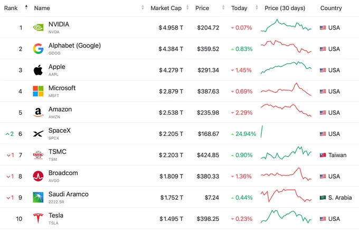Sort by Today column arrows
The width and height of the screenshot is (359, 231).
point(257,7)
